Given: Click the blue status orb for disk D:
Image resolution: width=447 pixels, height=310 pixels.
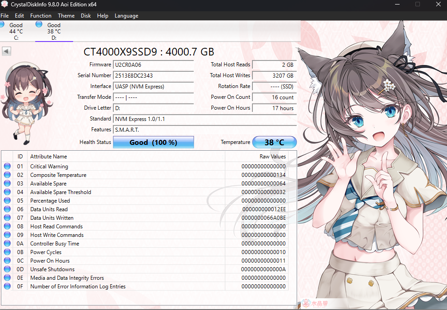Looking at the screenshot, I should point(39,24).
